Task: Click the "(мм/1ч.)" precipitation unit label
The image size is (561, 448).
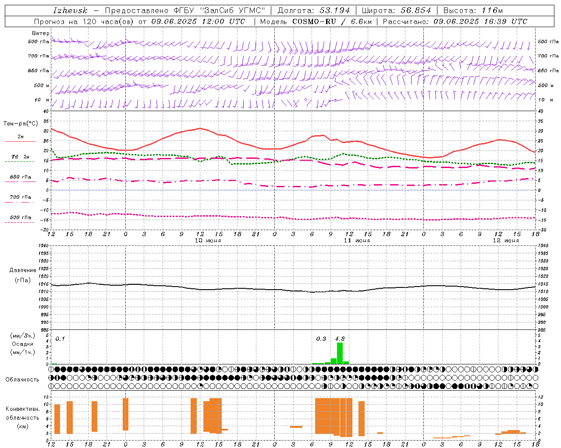Action: coord(23,352)
